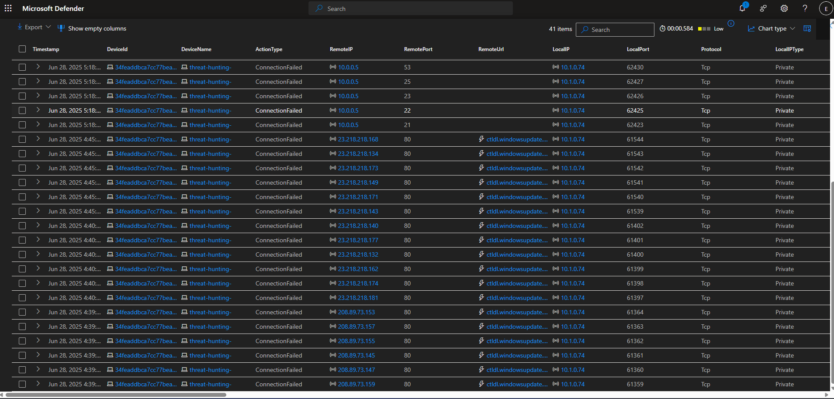Screen dimensions: 834x399
Task: Expand the row with remote port 23
Action: (38, 96)
